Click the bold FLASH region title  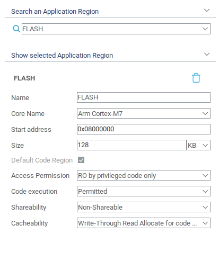pyautogui.click(x=24, y=78)
